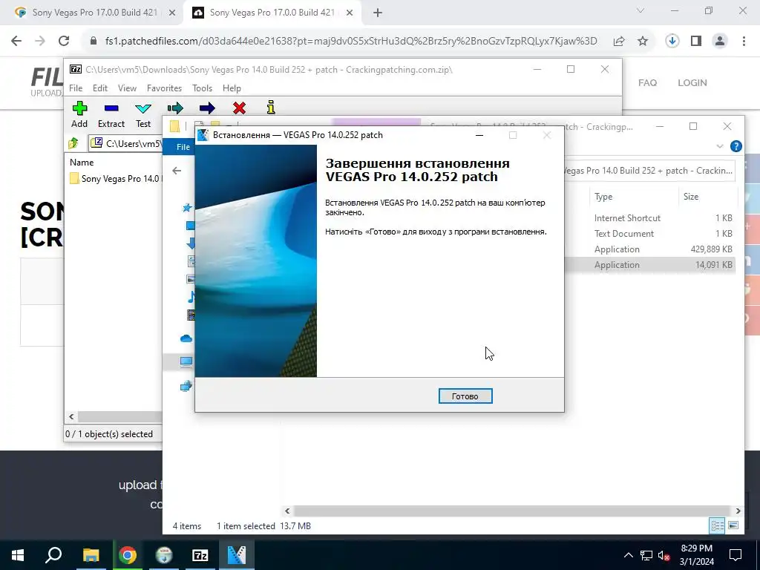Open Chrome downloads icon
The height and width of the screenshot is (570, 760).
point(672,42)
